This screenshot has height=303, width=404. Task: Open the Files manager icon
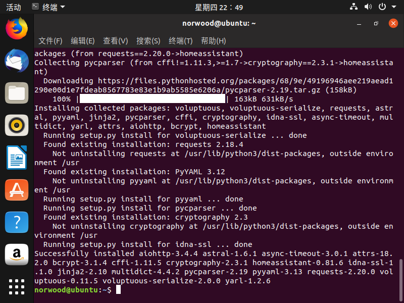[17, 93]
